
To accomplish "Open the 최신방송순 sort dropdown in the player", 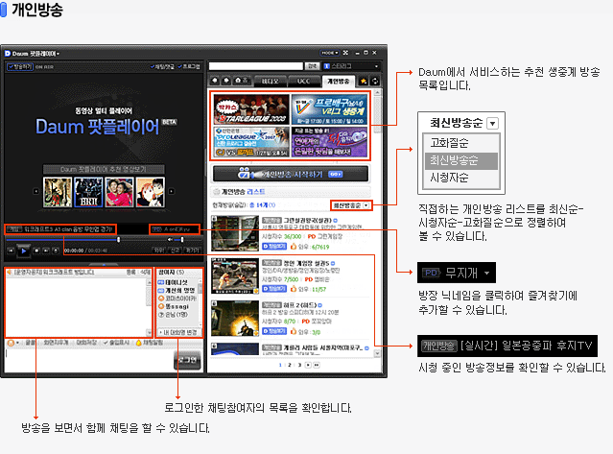I will point(351,205).
